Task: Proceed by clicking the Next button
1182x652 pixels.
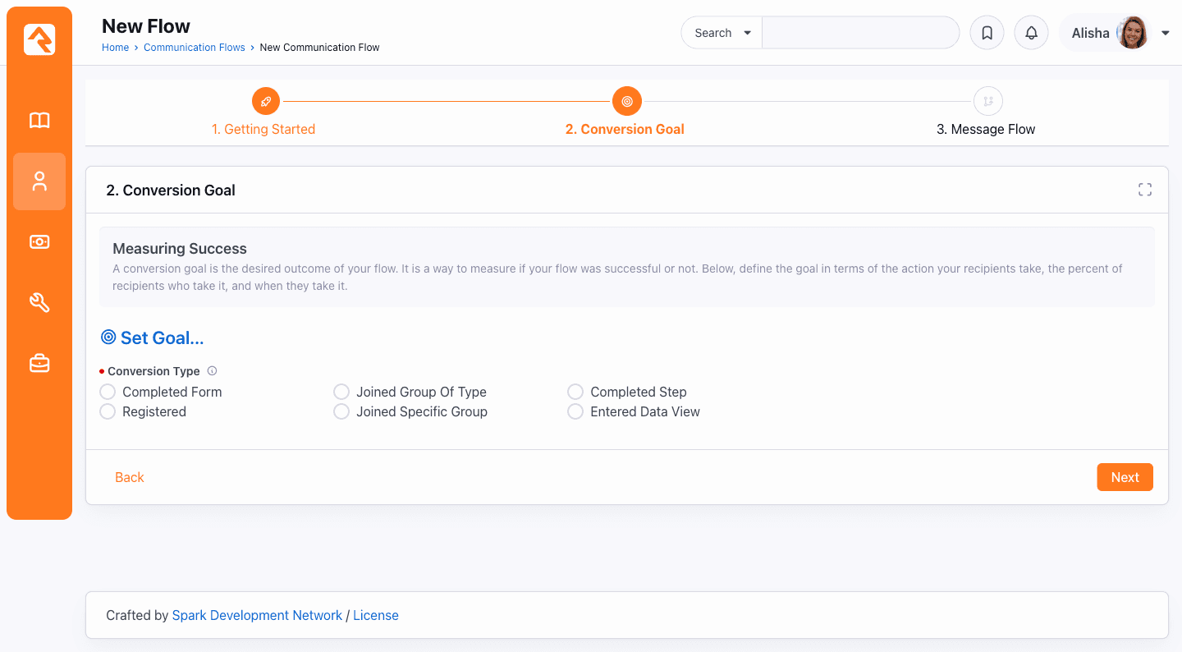Action: 1125,477
